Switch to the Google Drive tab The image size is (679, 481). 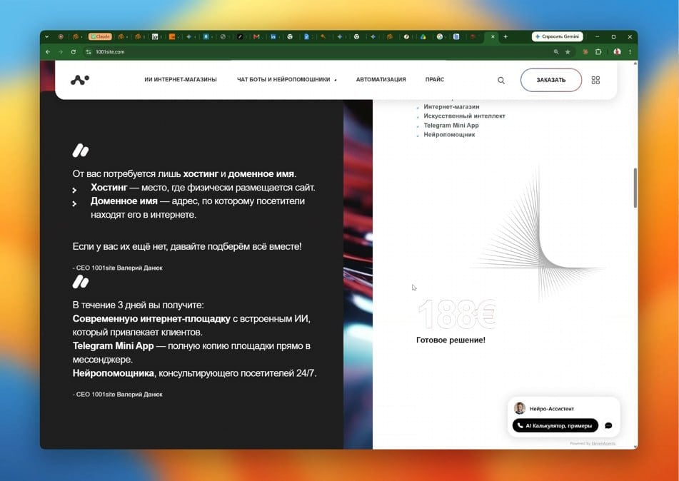click(423, 37)
